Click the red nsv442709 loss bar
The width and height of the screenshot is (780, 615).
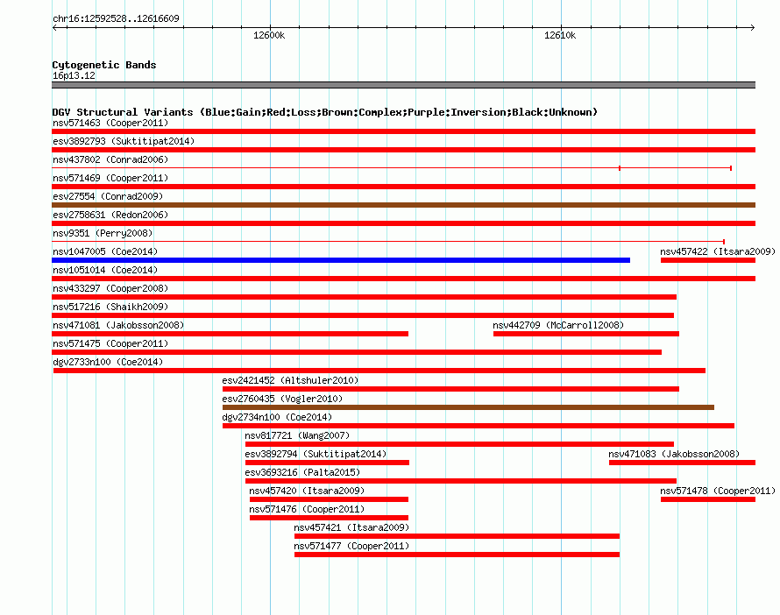[586, 334]
